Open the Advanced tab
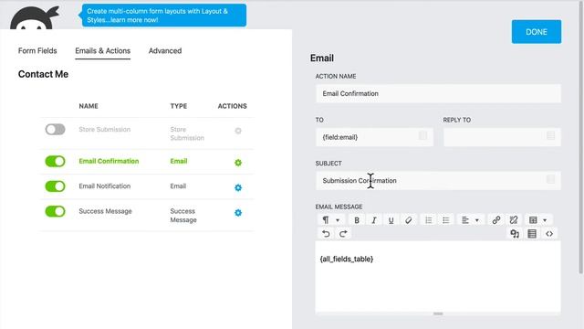Image resolution: width=584 pixels, height=329 pixels. coord(165,51)
